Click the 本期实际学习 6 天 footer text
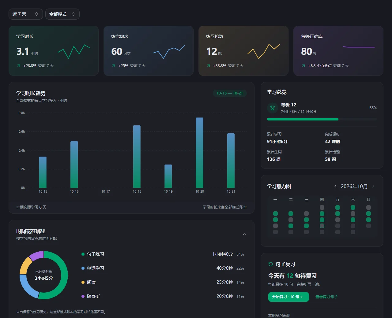392x318 pixels. (31, 207)
